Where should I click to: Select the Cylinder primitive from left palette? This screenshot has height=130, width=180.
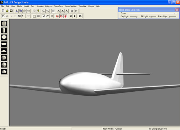click(x=4, y=30)
